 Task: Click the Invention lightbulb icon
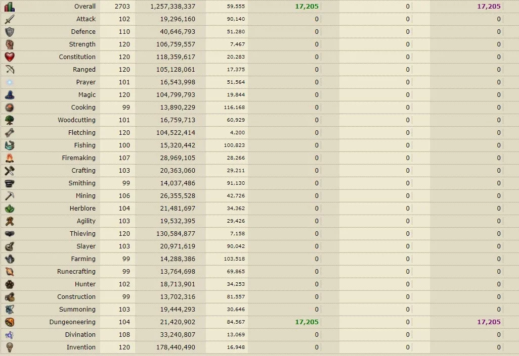10,347
